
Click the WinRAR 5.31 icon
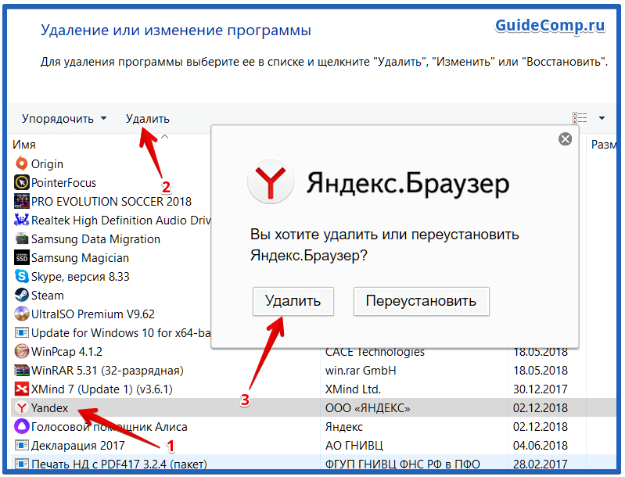22,370
